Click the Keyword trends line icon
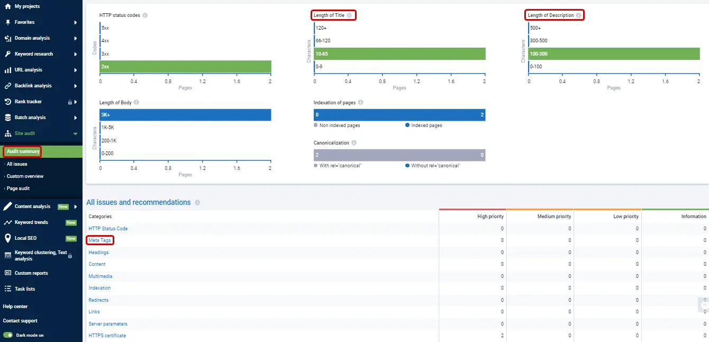 [7, 222]
